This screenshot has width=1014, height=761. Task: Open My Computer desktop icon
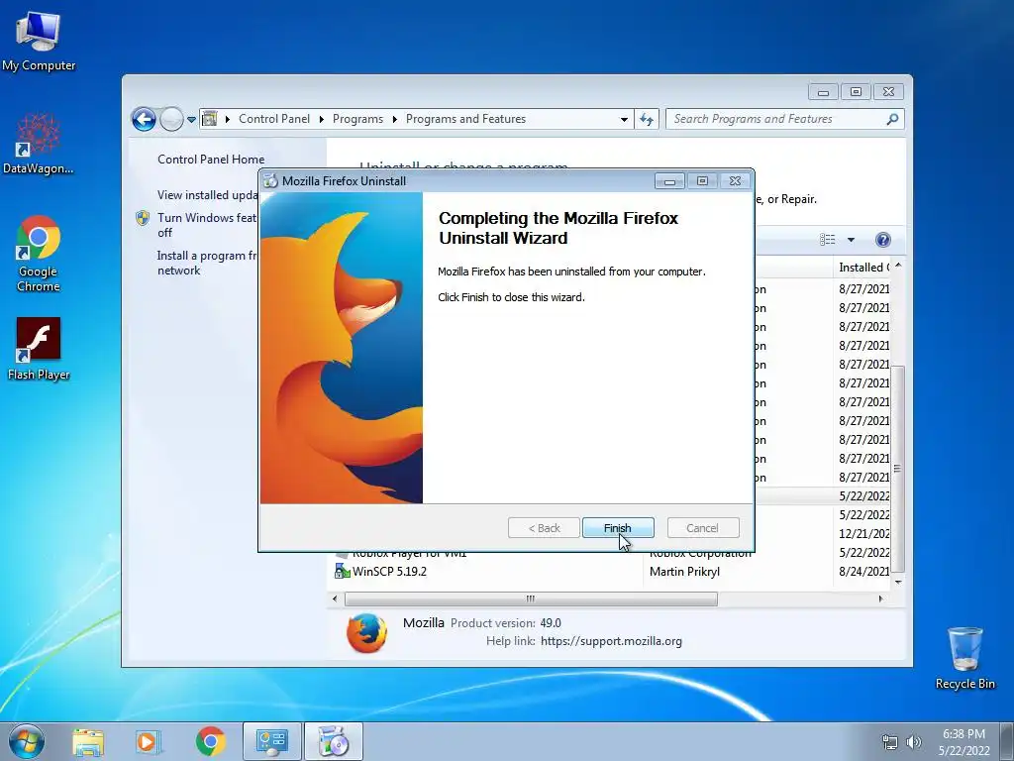click(39, 41)
